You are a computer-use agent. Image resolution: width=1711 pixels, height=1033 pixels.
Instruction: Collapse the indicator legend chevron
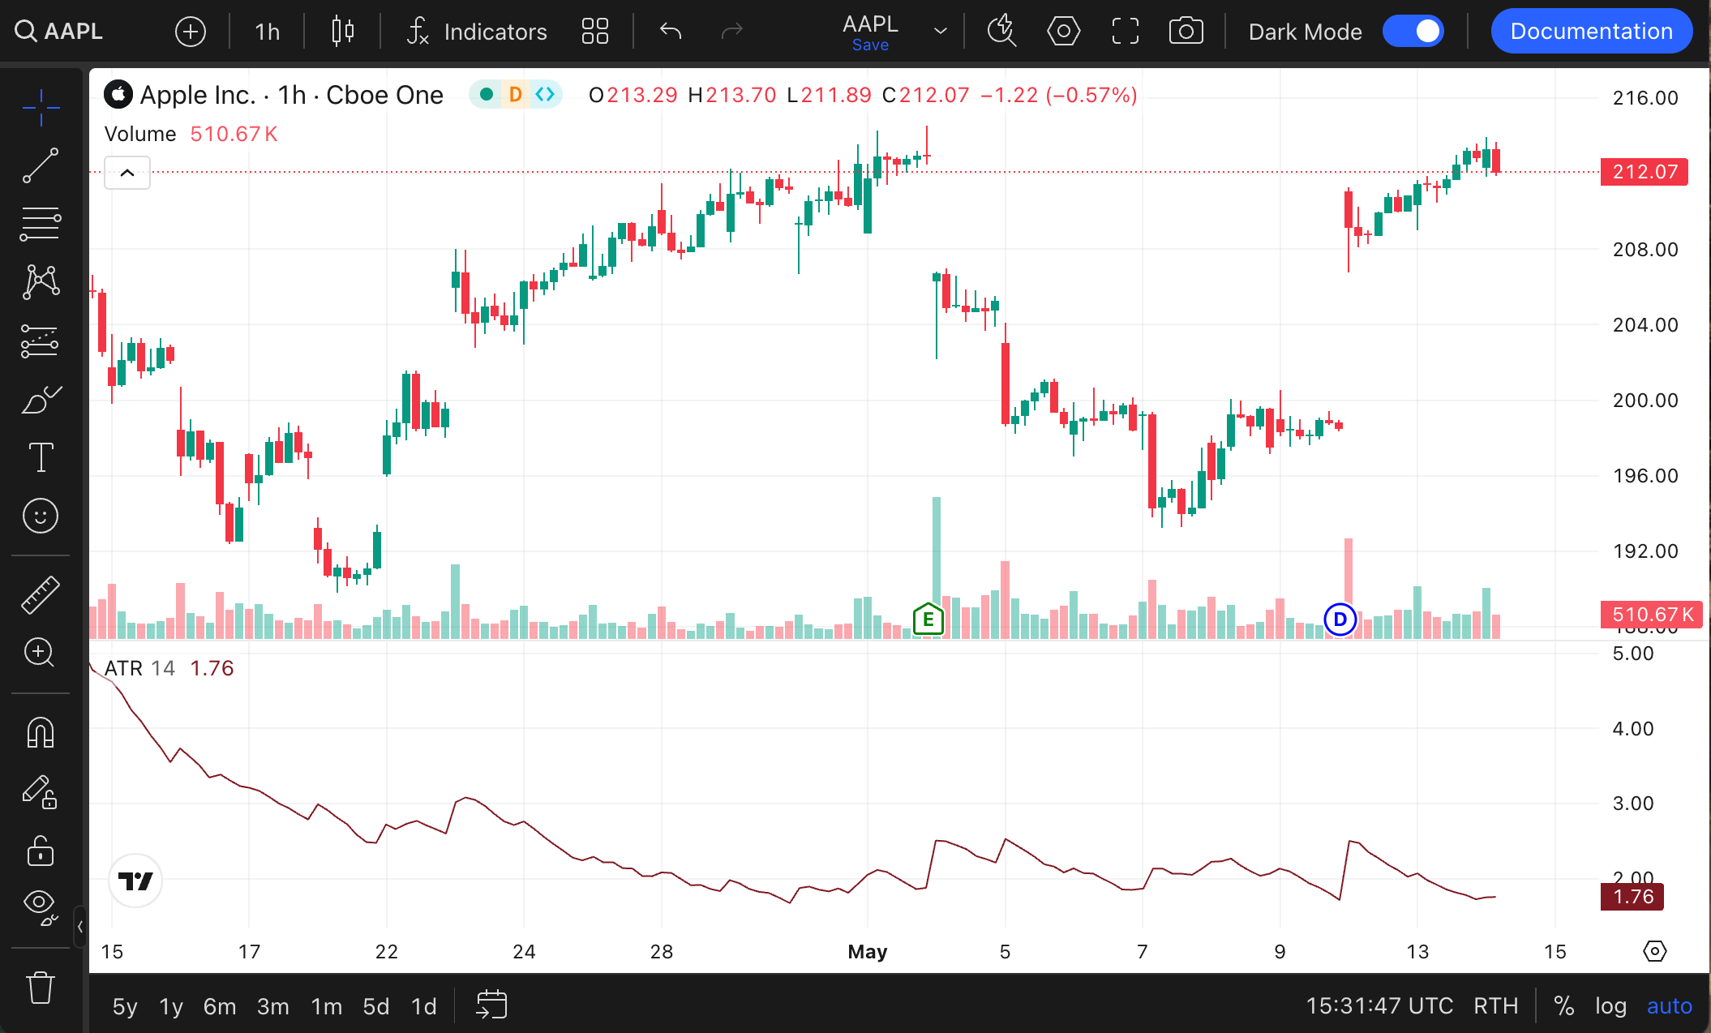[x=127, y=173]
